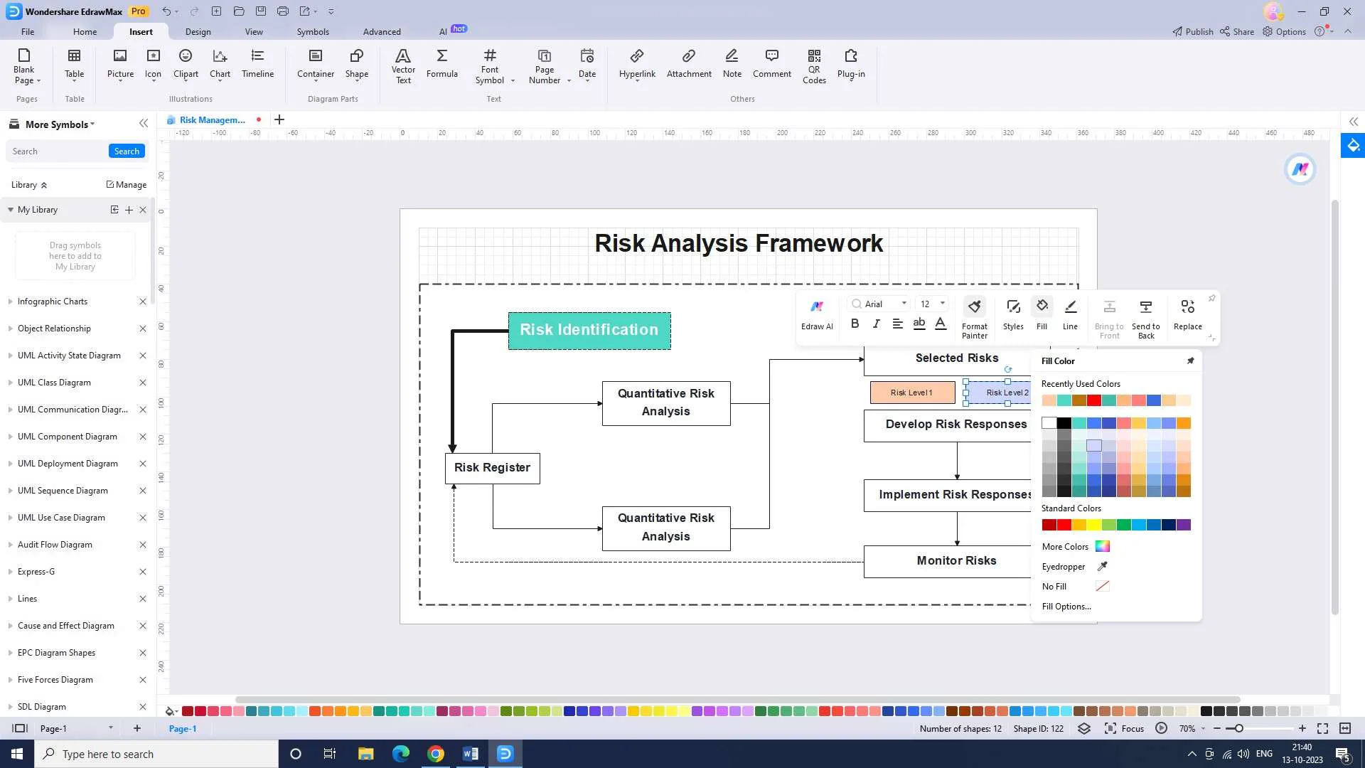Expand the UML Class Diagram library

point(54,383)
